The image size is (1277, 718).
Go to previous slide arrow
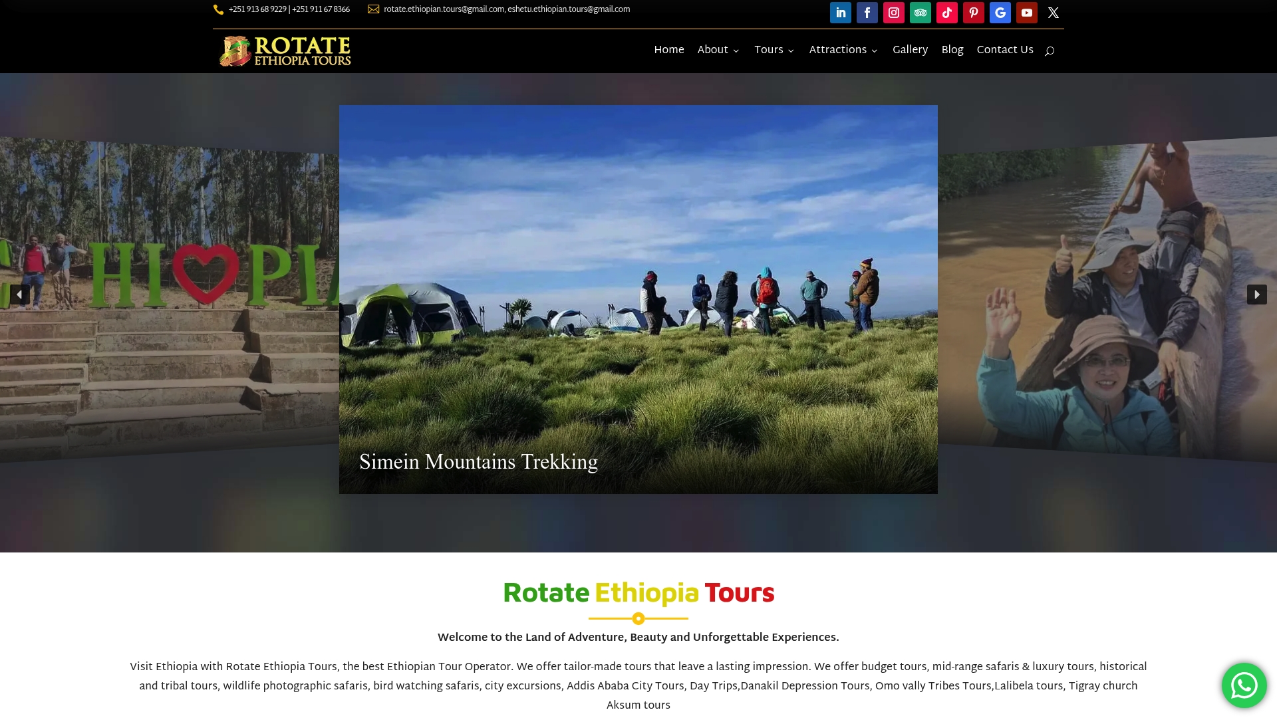(x=20, y=295)
